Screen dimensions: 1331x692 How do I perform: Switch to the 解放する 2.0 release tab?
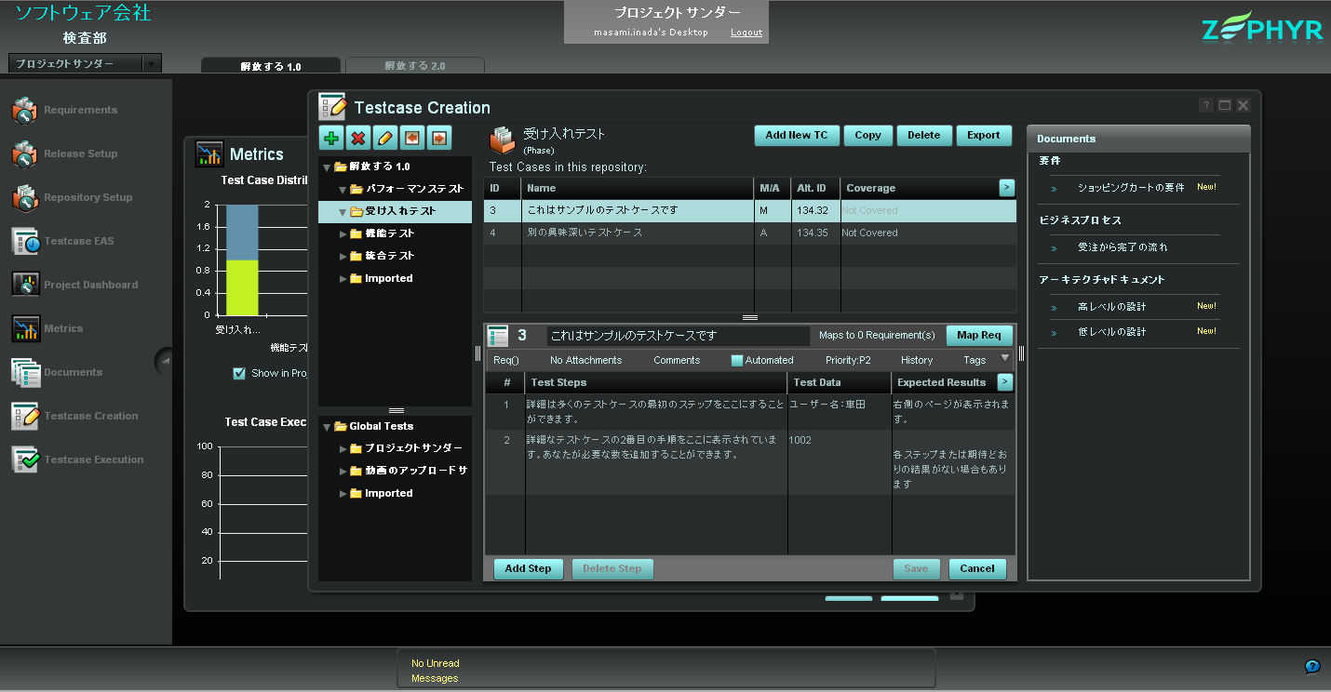pos(415,66)
